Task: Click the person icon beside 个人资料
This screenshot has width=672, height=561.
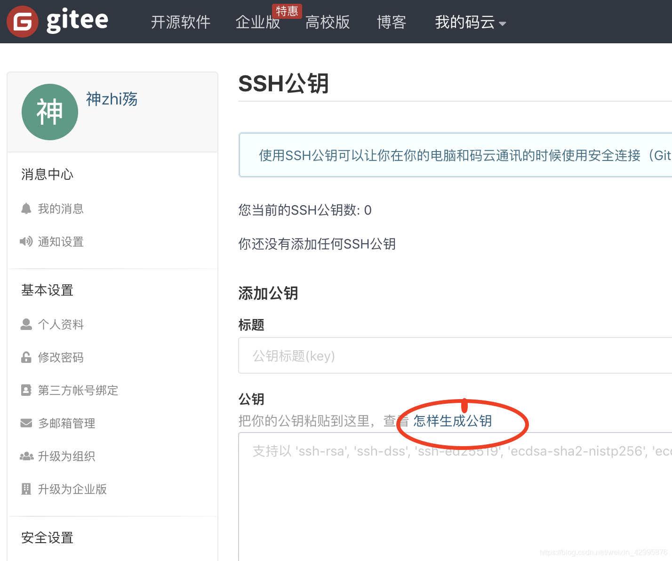Action: 26,324
